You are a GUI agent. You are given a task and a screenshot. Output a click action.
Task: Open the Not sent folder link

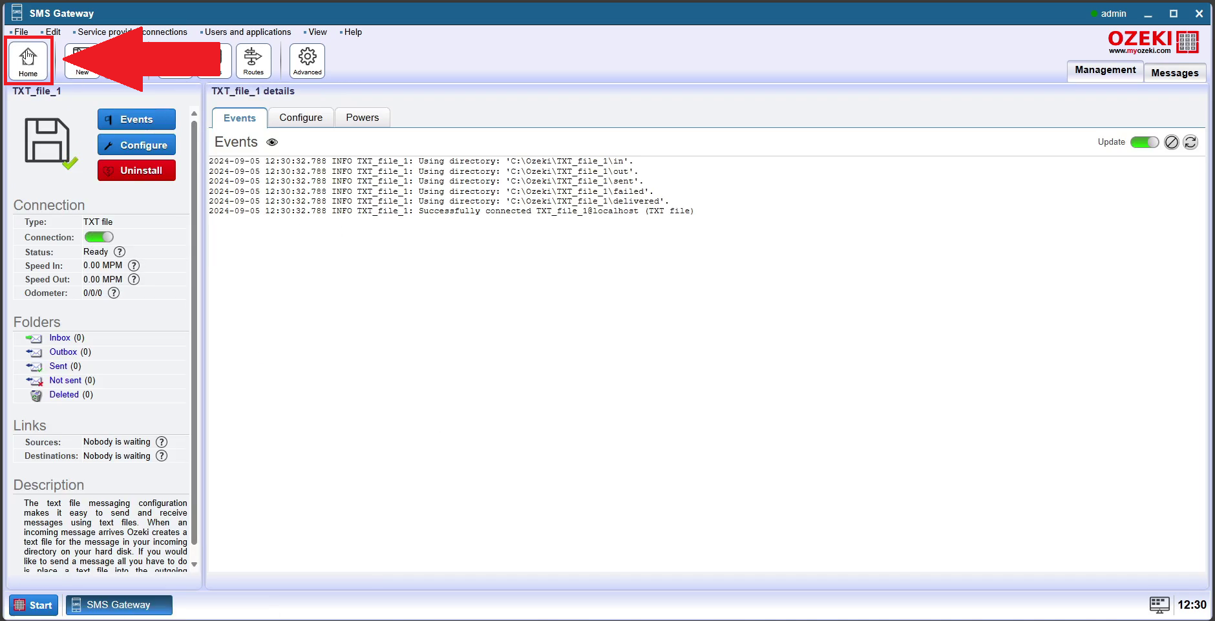coord(65,381)
